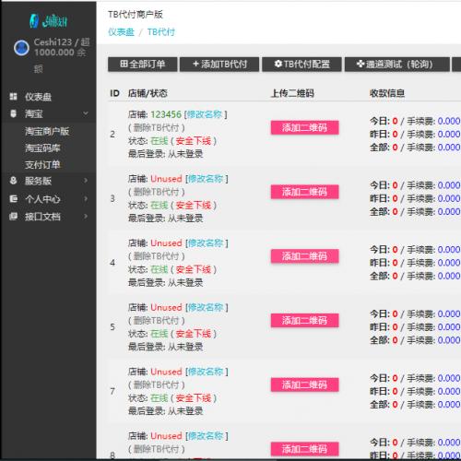Click 安全下线 for shop ID 4
Screen dimensions: 461x461
point(194,269)
